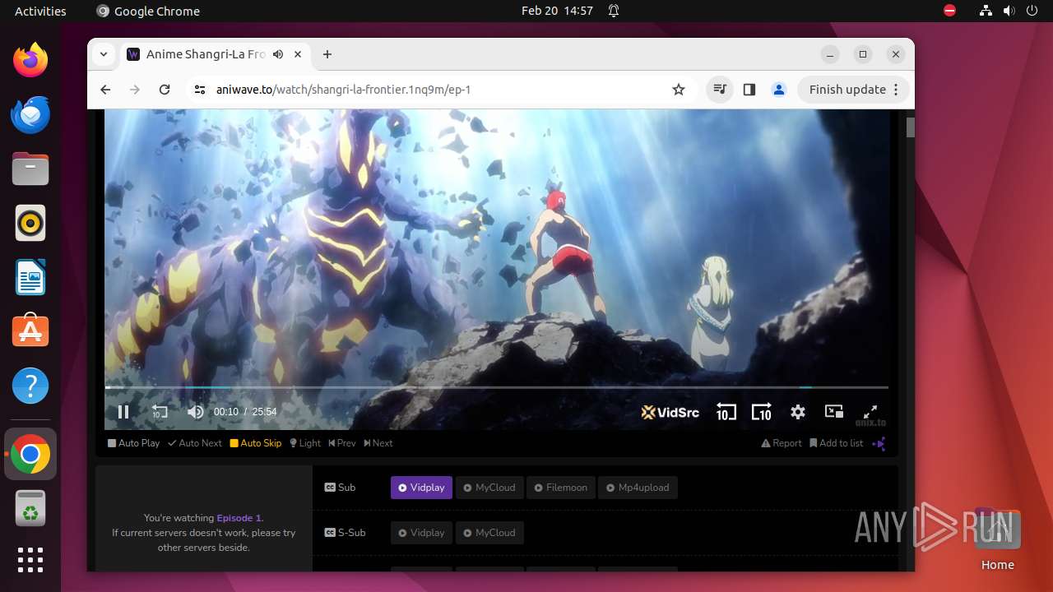The height and width of the screenshot is (592, 1053).
Task: Go to Prev episode
Action: (342, 443)
